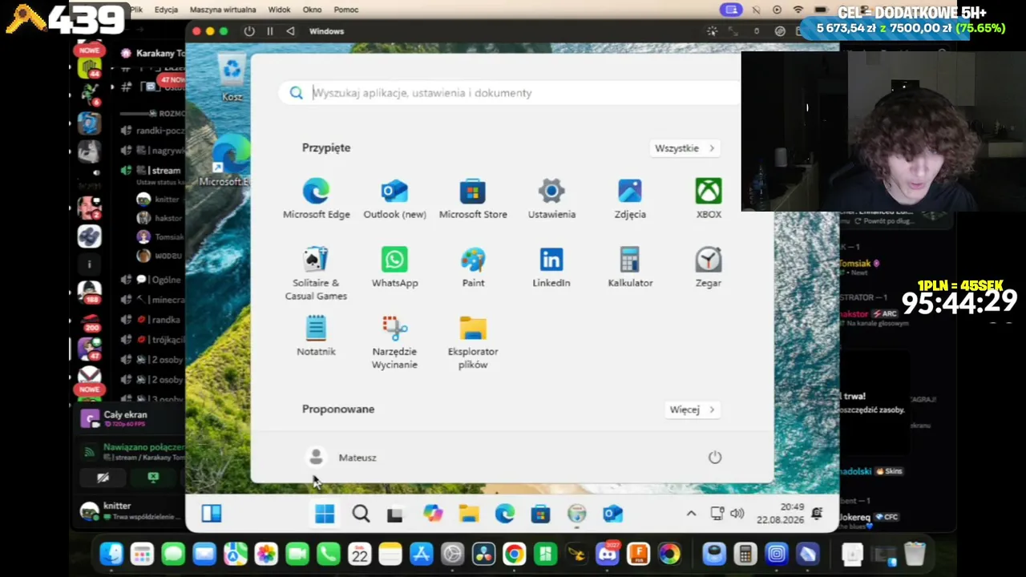Open Finder in the macOS Dock
Screen dimensions: 1026x577
pos(111,554)
